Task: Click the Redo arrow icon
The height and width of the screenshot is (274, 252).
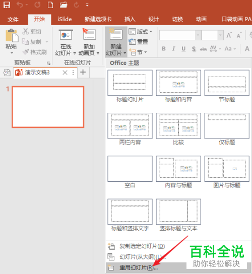Action: [77, 5]
